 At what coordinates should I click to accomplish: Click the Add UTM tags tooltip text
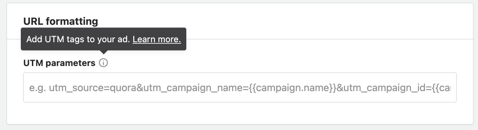78,39
